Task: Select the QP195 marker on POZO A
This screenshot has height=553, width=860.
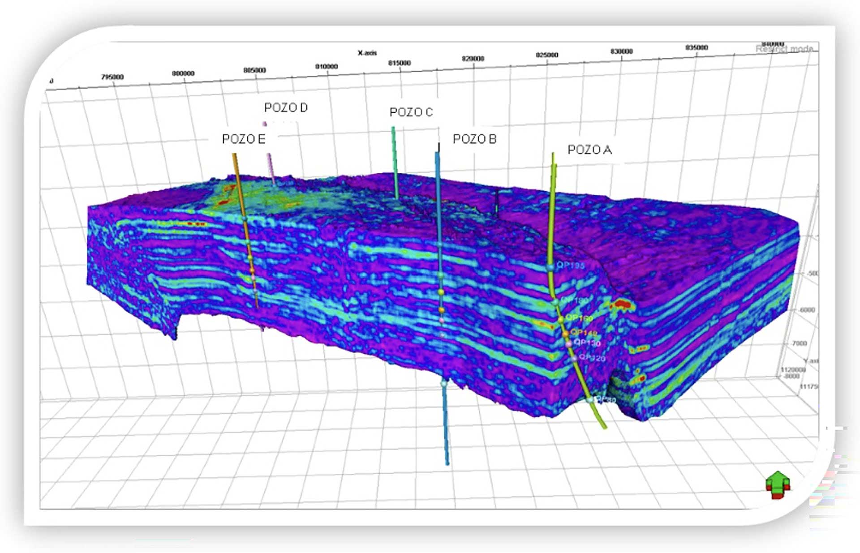Action: pos(550,267)
